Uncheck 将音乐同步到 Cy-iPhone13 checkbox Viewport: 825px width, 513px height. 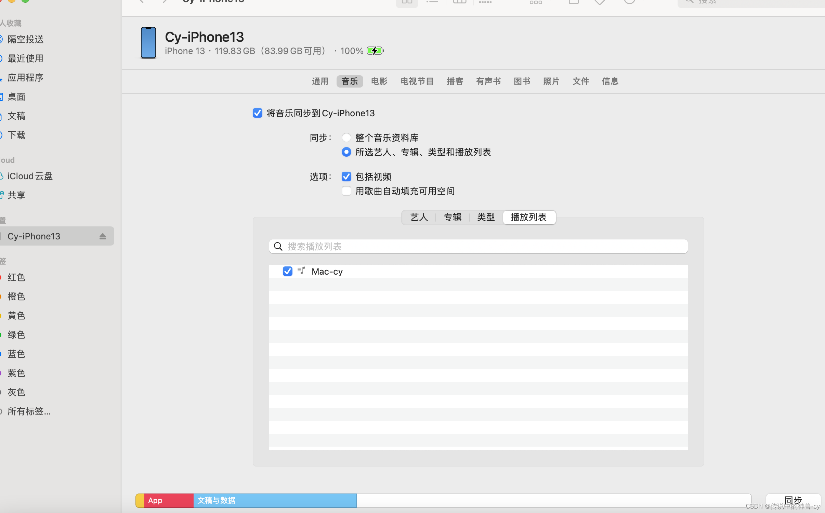coord(258,113)
